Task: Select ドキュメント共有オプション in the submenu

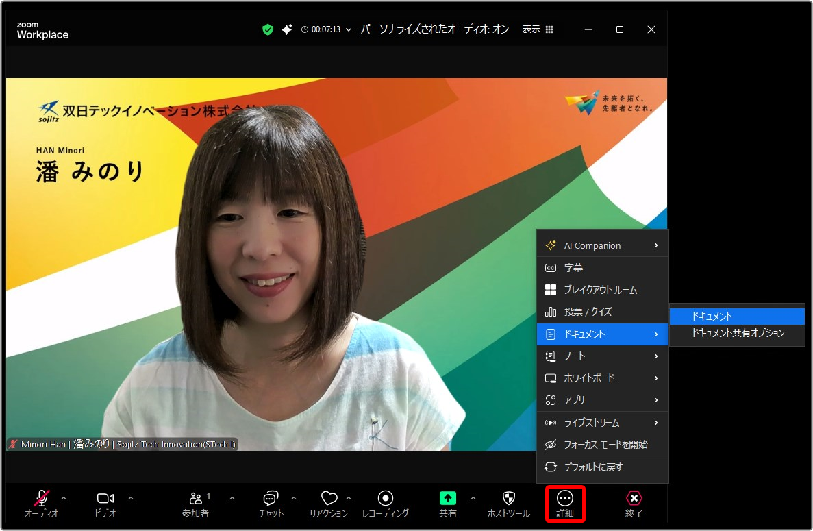Action: (x=737, y=334)
